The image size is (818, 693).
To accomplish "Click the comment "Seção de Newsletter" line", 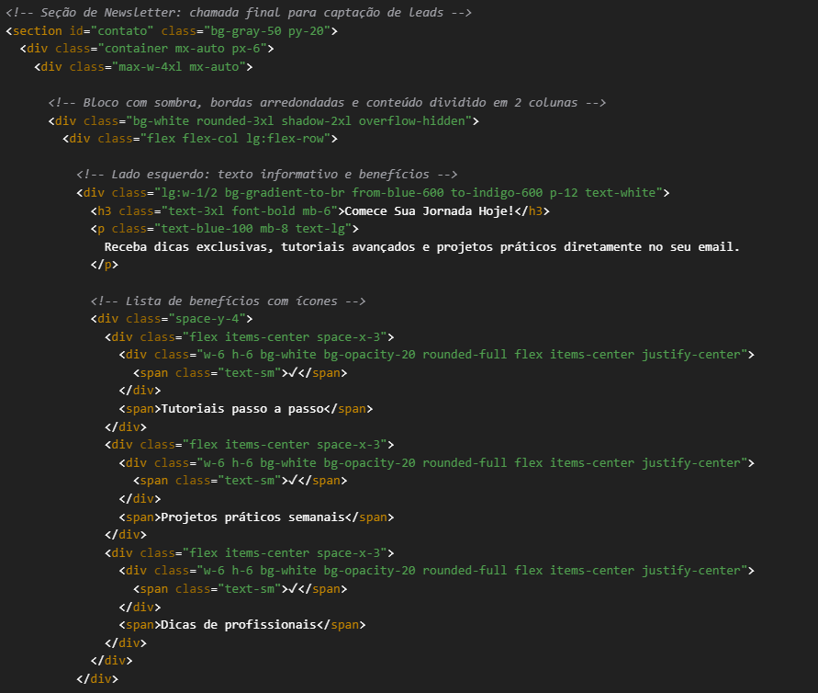I will 239,13.
